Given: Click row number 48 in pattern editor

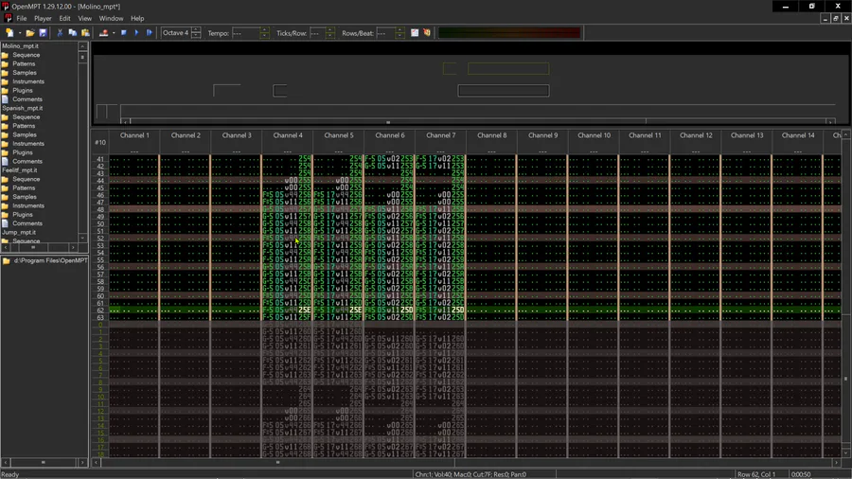Looking at the screenshot, I should point(100,209).
